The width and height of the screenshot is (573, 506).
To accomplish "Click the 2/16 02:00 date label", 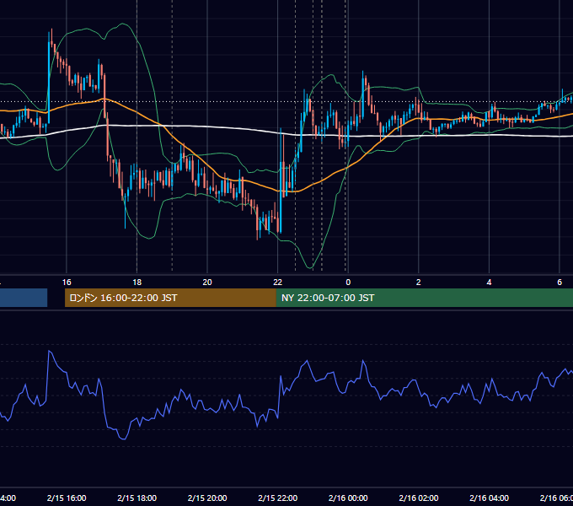I will (x=419, y=498).
